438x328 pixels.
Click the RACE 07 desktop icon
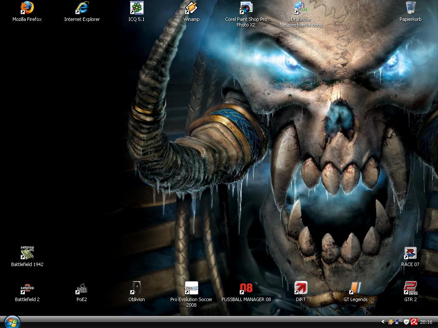(x=410, y=253)
